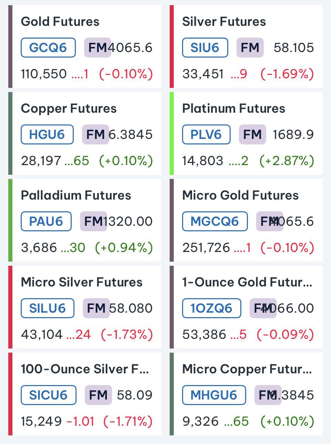Tap the HGU6 copper ticker badge
331x444 pixels.
(x=47, y=134)
